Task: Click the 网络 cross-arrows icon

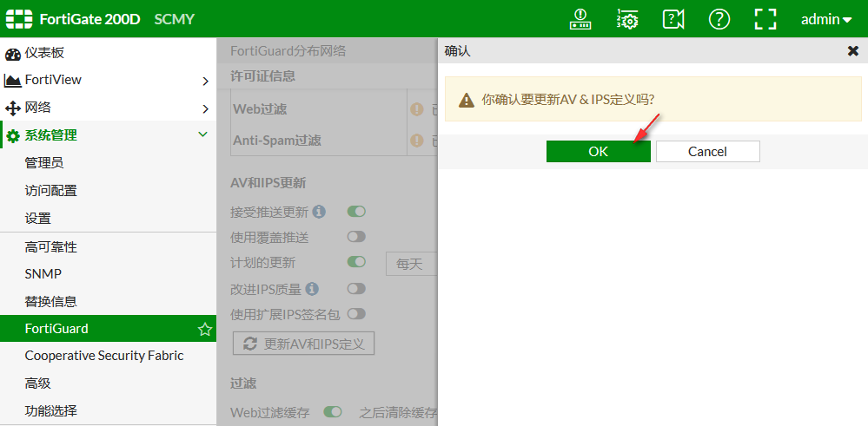Action: tap(13, 108)
